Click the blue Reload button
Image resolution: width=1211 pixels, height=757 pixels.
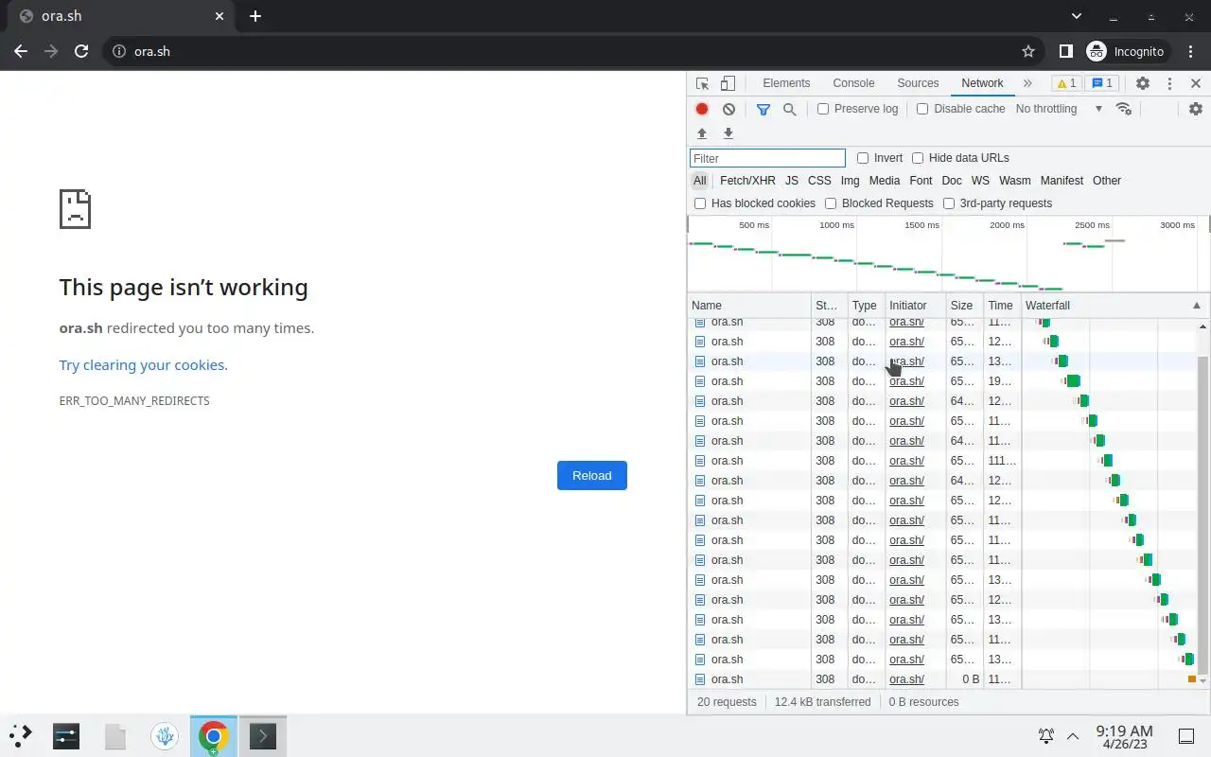[592, 475]
